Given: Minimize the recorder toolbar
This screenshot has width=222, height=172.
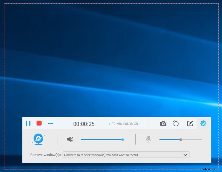Looking at the screenshot, I should point(51,123).
